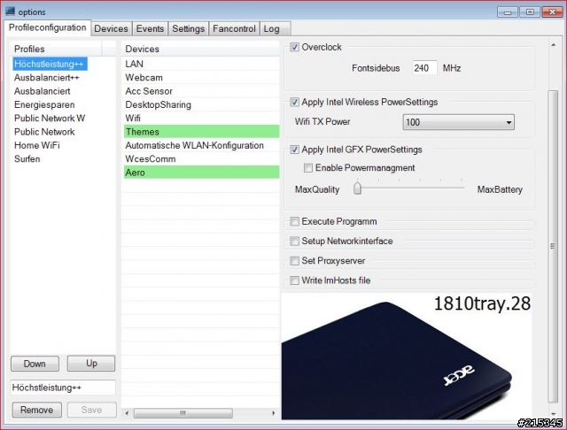
Task: Check the Execute Programm option
Action: coord(294,221)
